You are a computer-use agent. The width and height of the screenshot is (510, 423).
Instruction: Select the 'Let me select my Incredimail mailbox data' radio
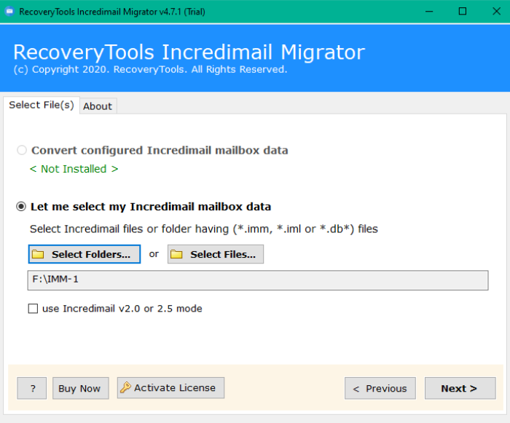(21, 207)
